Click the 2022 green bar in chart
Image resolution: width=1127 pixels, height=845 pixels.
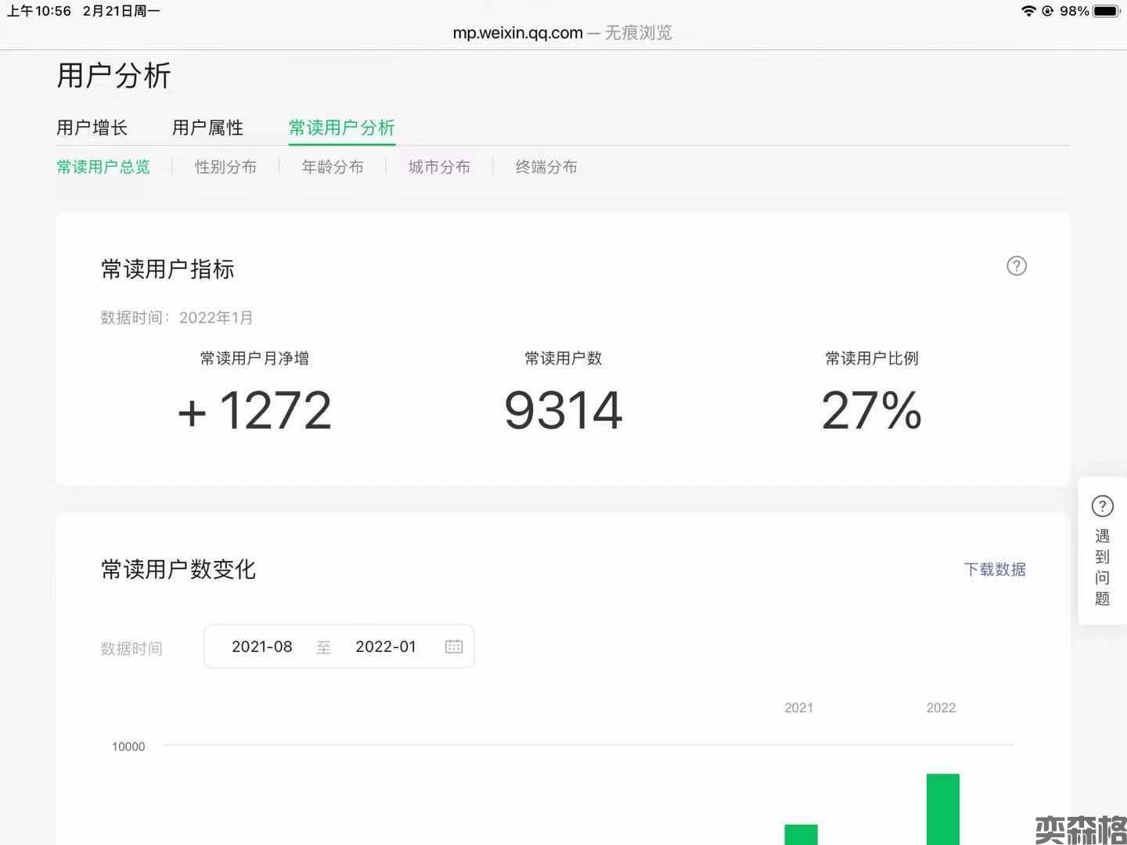click(942, 809)
